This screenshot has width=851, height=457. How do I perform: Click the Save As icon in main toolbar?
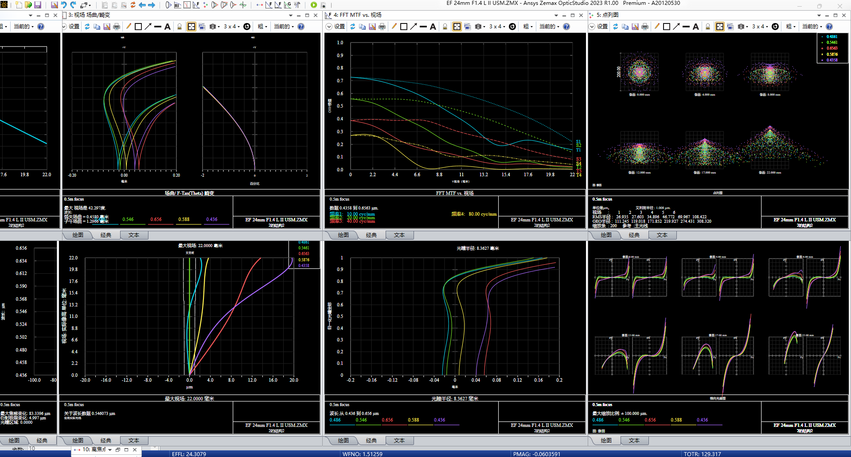pos(55,5)
